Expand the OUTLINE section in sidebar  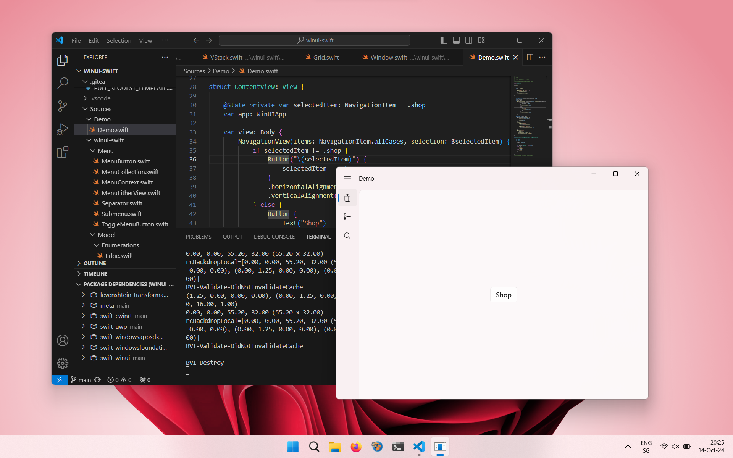click(x=94, y=263)
